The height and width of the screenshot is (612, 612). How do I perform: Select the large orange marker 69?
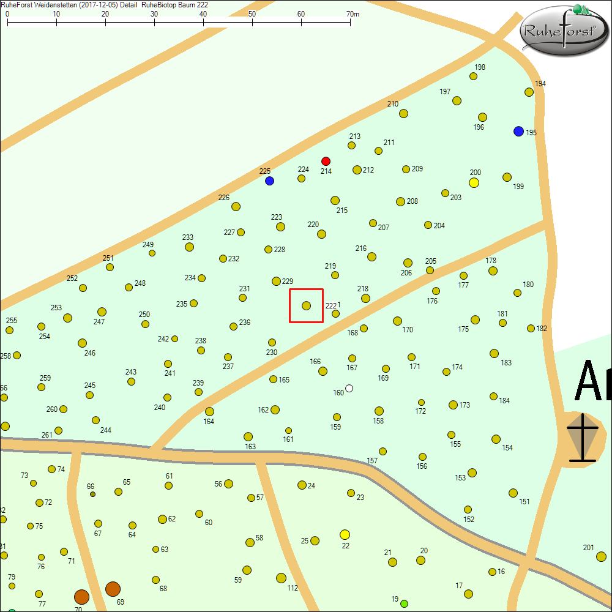pyautogui.click(x=113, y=589)
